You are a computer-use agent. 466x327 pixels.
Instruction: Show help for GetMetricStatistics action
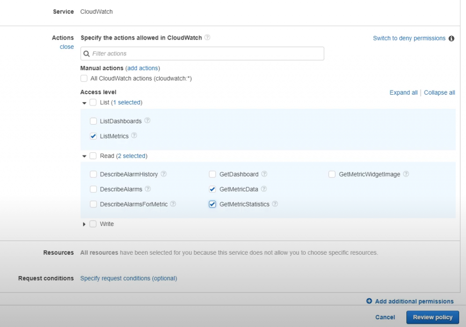click(275, 204)
